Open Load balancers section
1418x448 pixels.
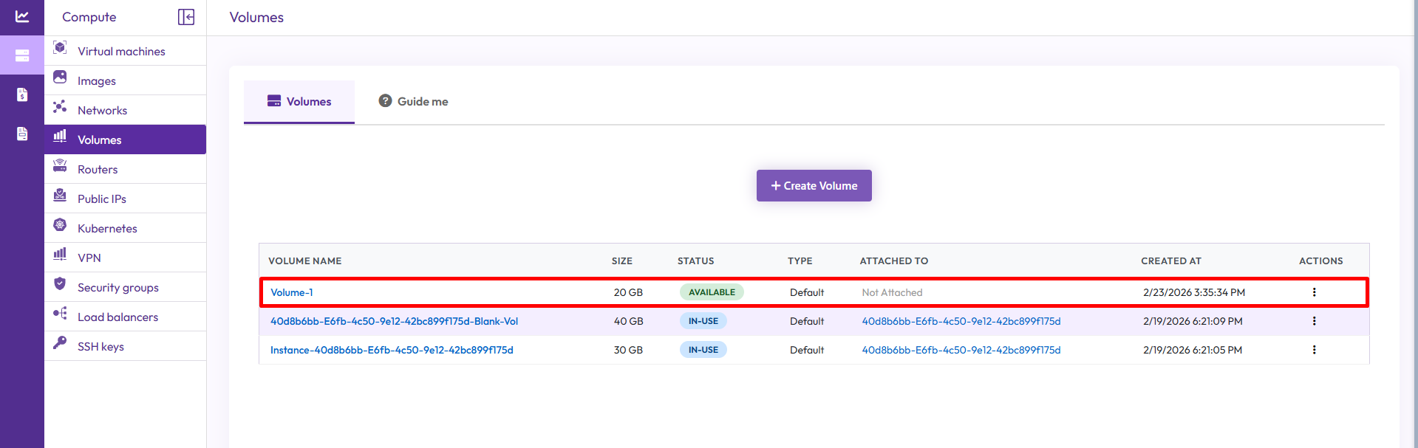[117, 317]
